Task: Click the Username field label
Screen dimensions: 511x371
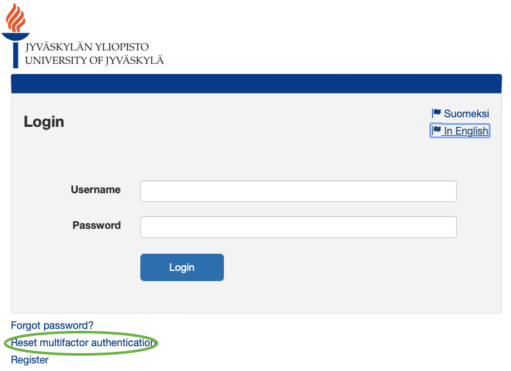Action: [x=96, y=189]
